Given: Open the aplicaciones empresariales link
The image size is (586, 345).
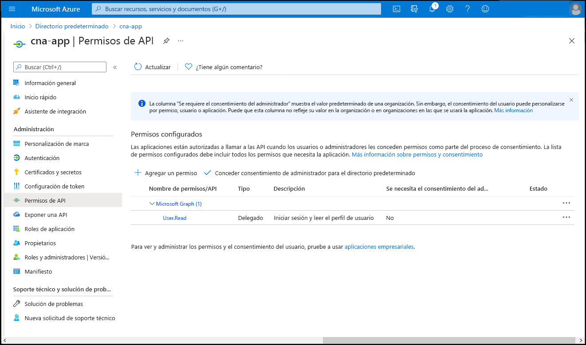Looking at the screenshot, I should tap(379, 247).
